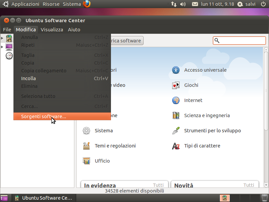
Task: Choose Sorgenti software... from Modifica menu
Action: pos(62,116)
